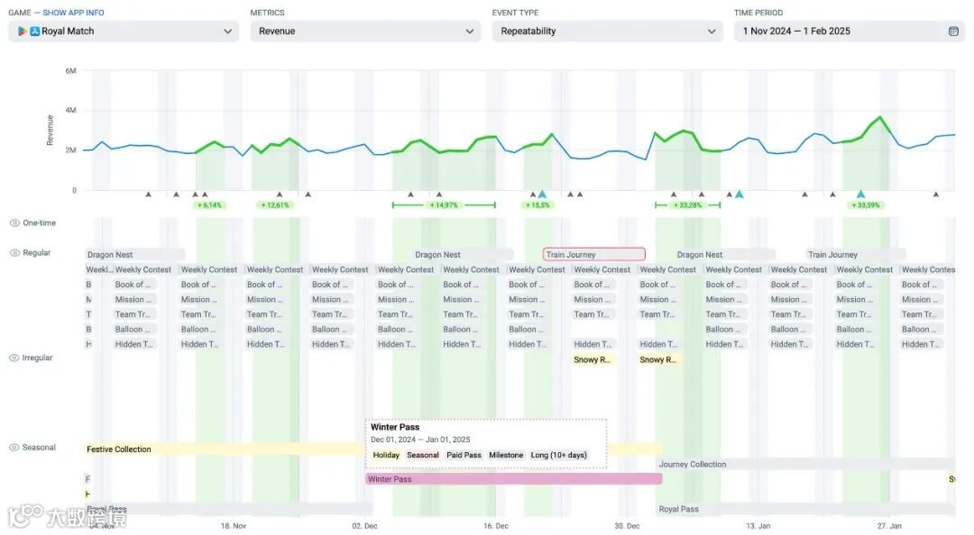This screenshot has width=974, height=535.
Task: Toggle the One-time eye icon
Action: click(15, 222)
